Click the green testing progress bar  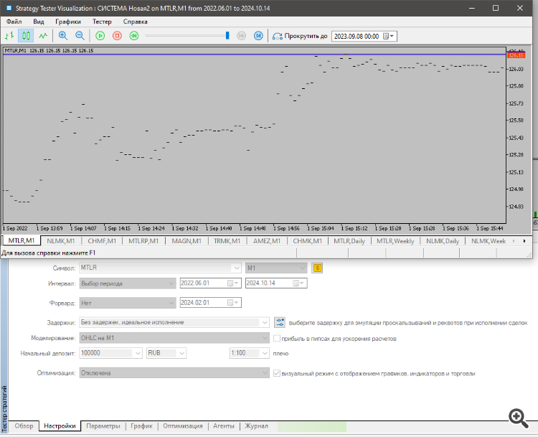[312, 427]
